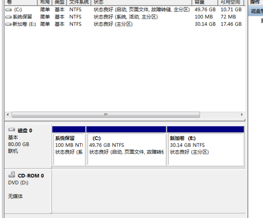Viewport: 263px width, 218px height.
Task: Click the (C:) drive icon in volume list
Action: coord(9,9)
